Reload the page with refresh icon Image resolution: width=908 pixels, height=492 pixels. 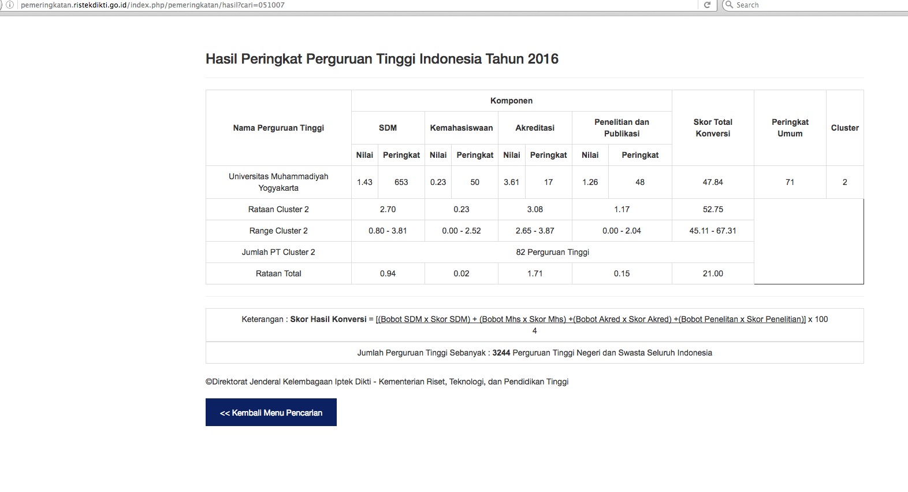coord(707,5)
